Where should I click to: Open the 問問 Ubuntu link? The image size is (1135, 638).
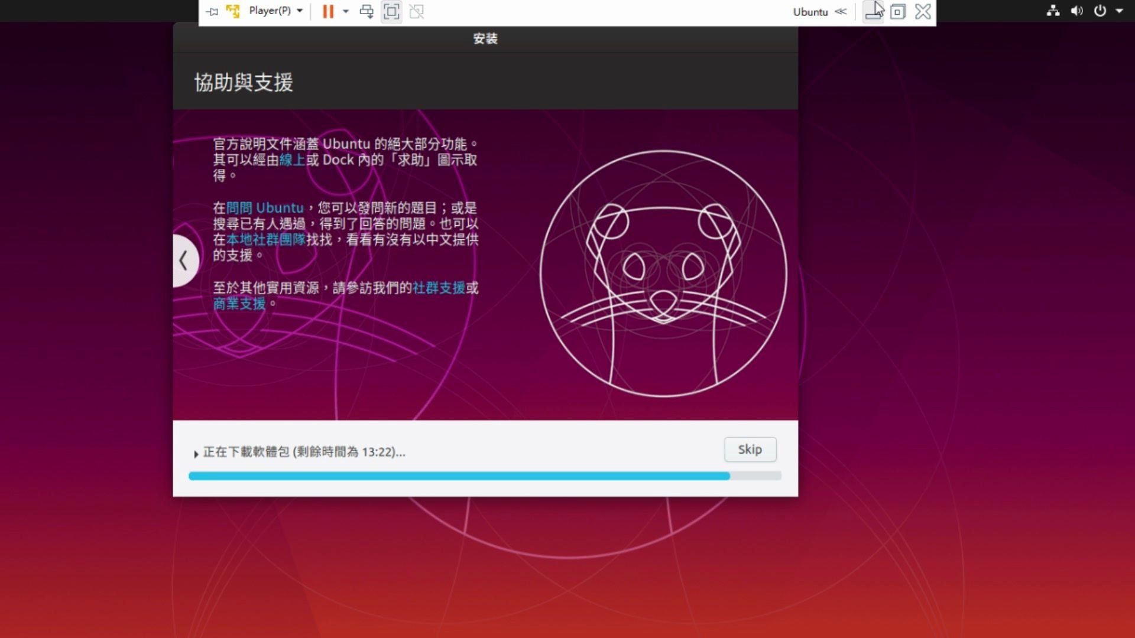pos(264,208)
